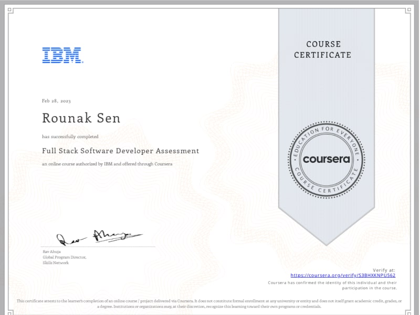Click the IBM logo
This screenshot has height=315, width=420.
pyautogui.click(x=62, y=55)
